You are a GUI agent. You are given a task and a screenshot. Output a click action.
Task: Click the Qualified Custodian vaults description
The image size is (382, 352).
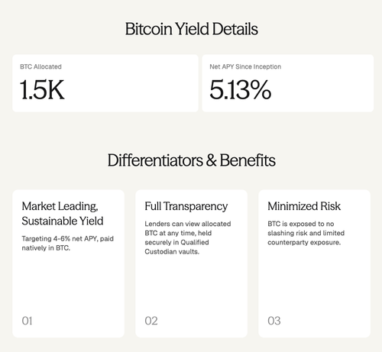pos(188,237)
